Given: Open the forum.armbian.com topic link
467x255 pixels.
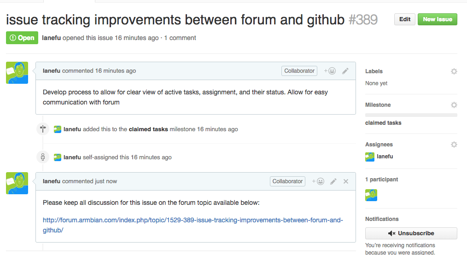Looking at the screenshot, I should [x=193, y=220].
